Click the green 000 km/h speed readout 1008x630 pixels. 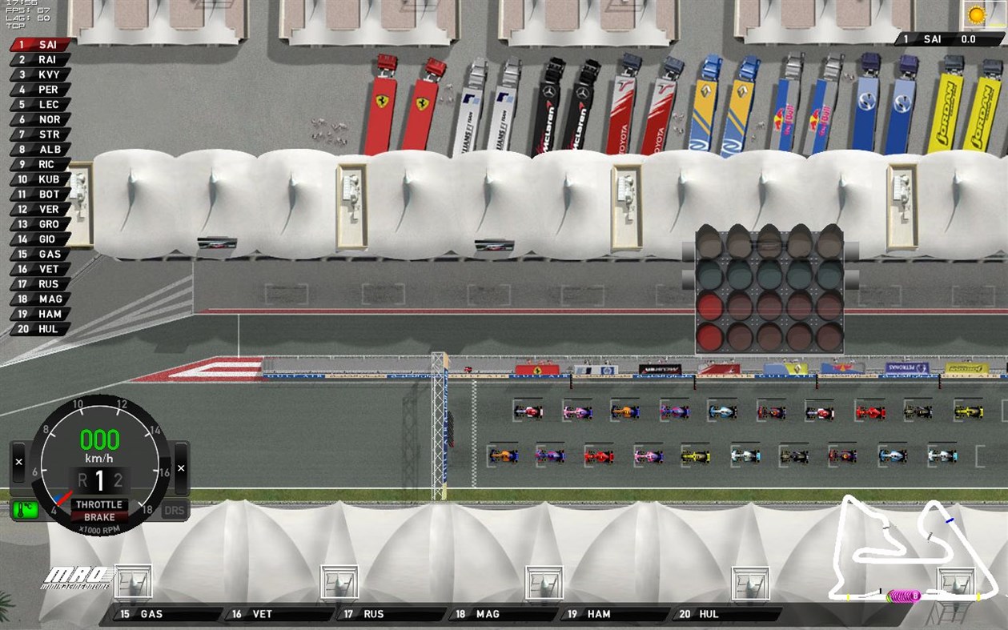[99, 440]
